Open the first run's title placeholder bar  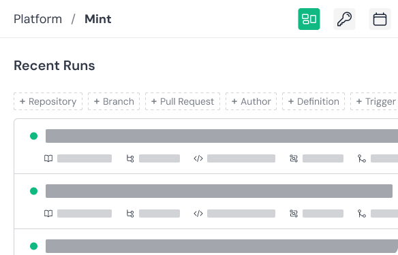[x=222, y=136]
